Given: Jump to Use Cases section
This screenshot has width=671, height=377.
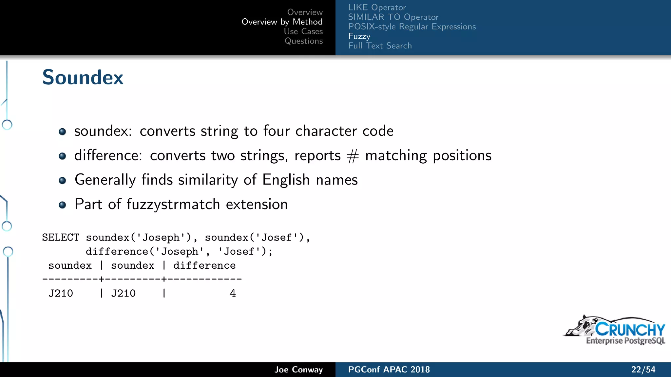Looking at the screenshot, I should coord(303,31).
